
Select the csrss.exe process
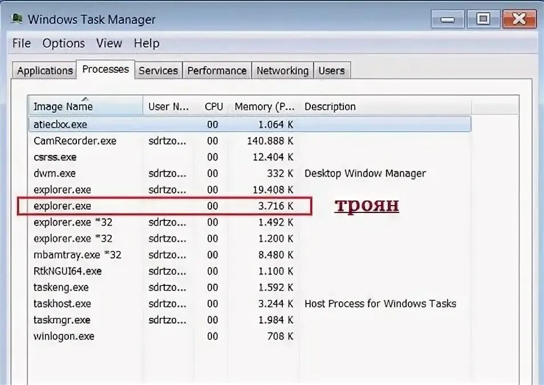[x=249, y=157]
